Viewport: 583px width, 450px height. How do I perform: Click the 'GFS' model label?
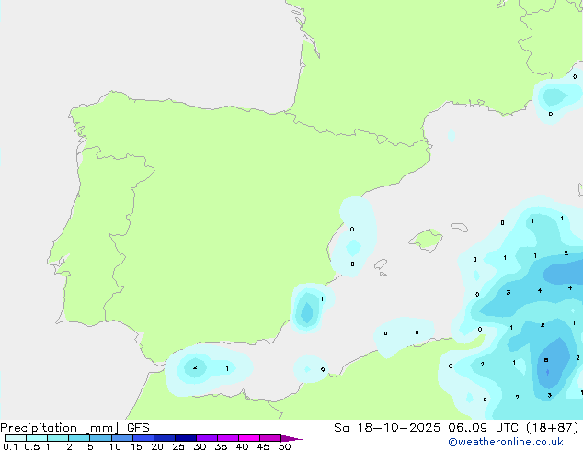tap(138, 428)
